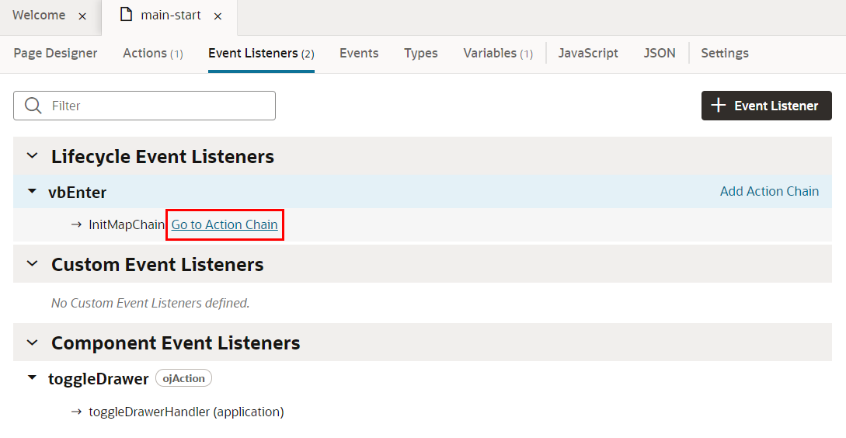
Task: Go to the Variables tab
Action: pos(498,53)
